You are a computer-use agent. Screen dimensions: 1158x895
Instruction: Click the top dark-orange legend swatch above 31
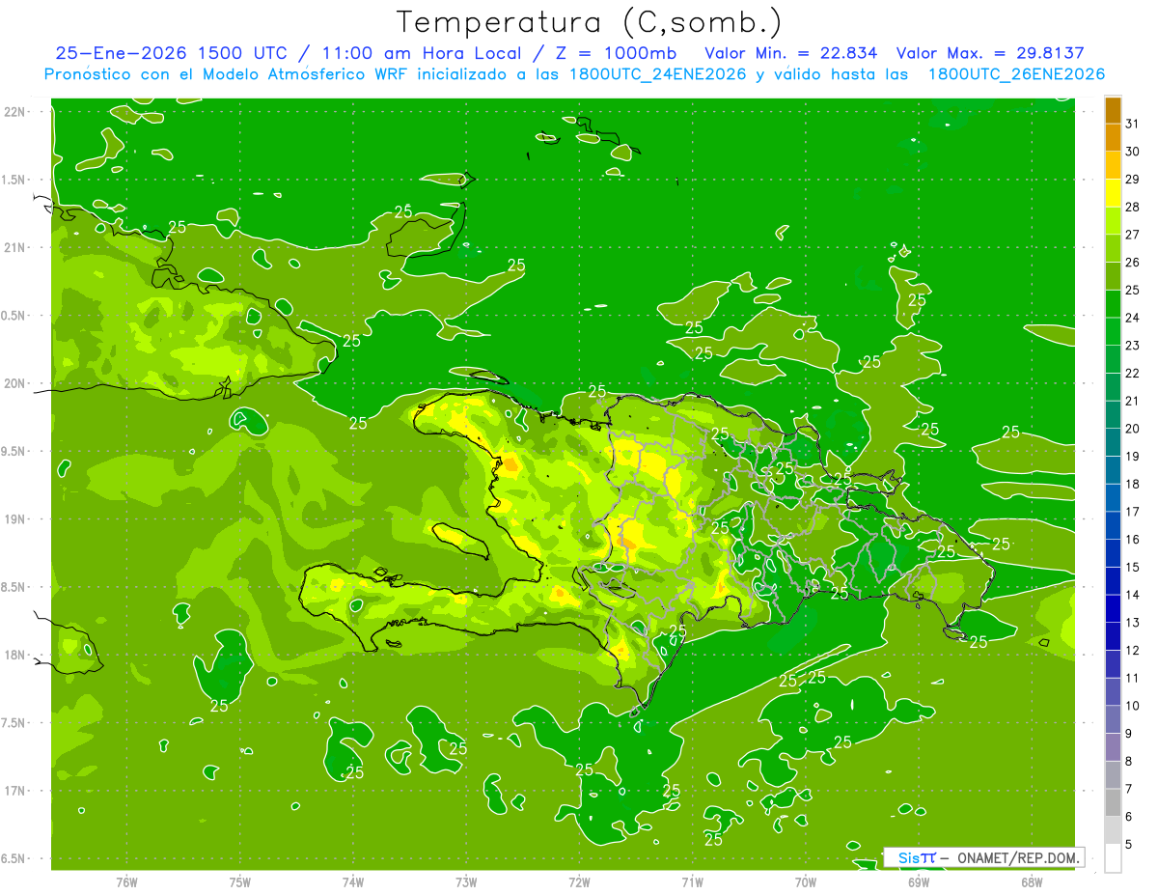1113,110
